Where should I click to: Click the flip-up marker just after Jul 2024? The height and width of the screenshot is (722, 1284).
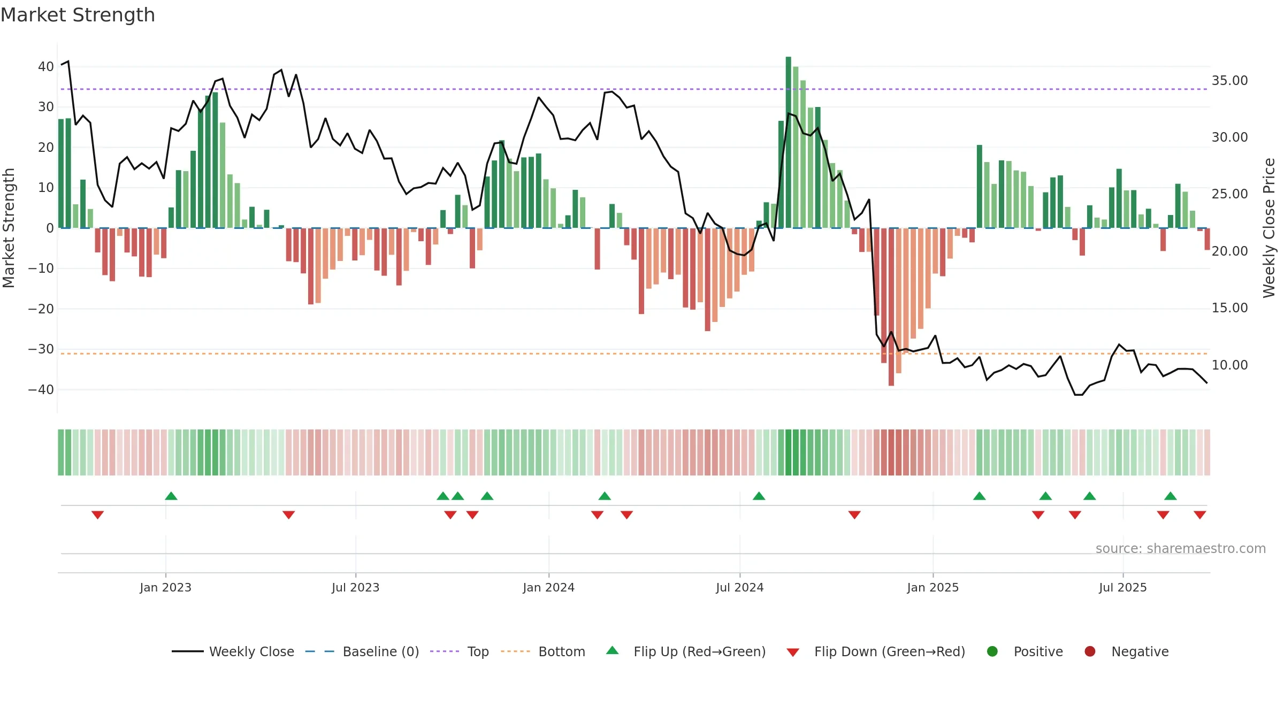tap(759, 496)
